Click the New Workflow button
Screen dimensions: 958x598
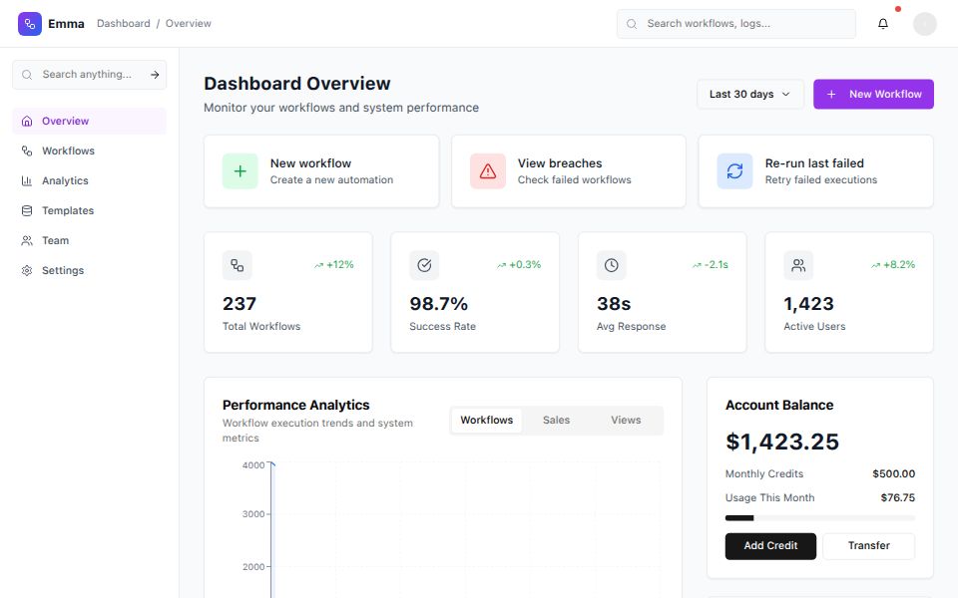(873, 93)
